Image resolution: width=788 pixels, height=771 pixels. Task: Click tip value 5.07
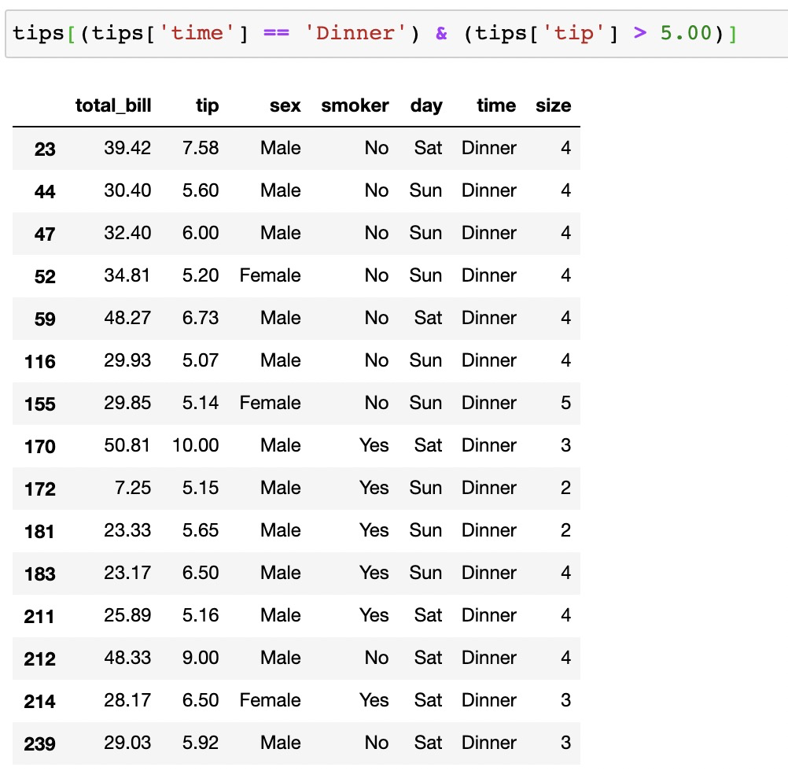(200, 360)
